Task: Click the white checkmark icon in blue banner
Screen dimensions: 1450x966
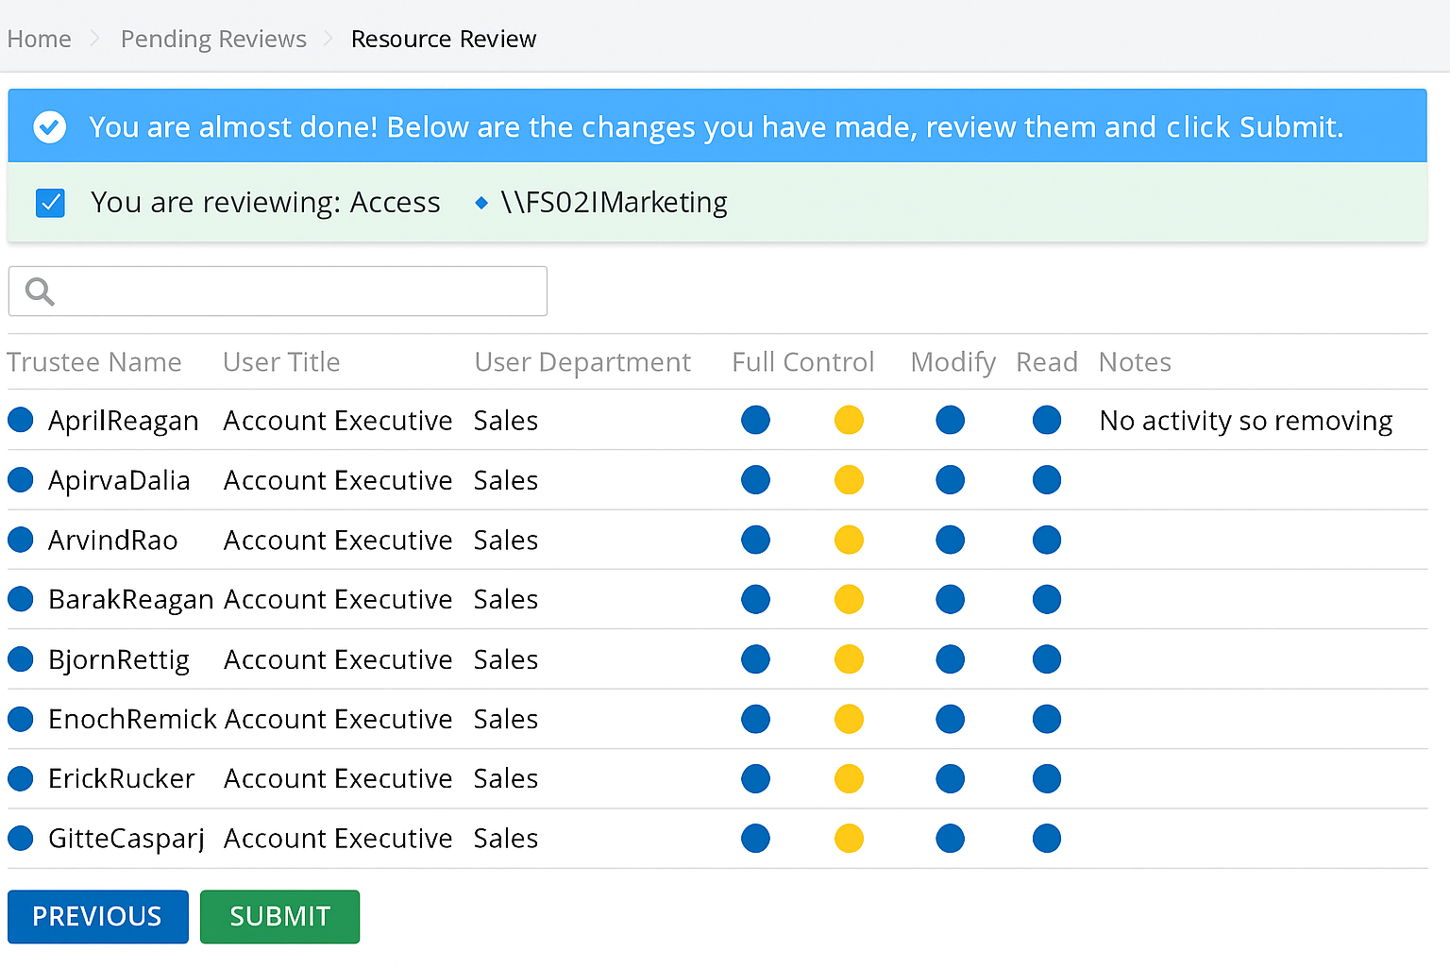Action: click(49, 125)
